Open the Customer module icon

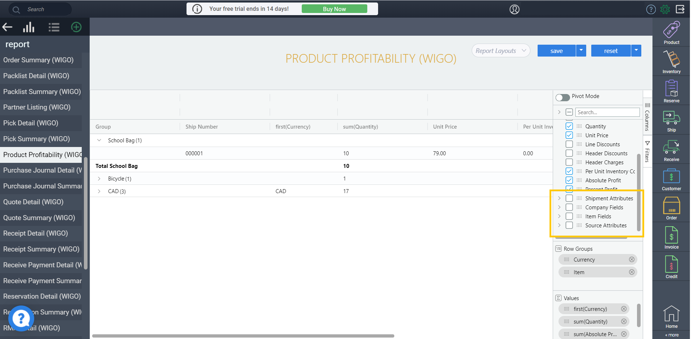[x=671, y=179]
